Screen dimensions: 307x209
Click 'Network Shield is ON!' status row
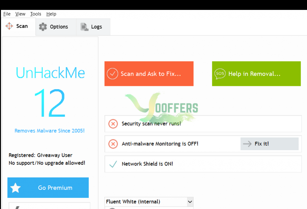(x=203, y=164)
